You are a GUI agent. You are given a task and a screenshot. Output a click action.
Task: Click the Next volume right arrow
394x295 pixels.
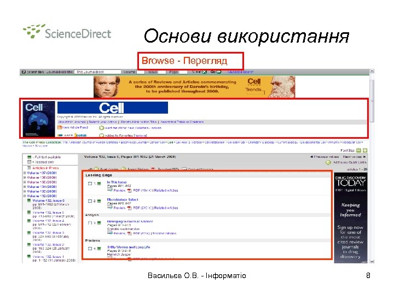pyautogui.click(x=364, y=157)
